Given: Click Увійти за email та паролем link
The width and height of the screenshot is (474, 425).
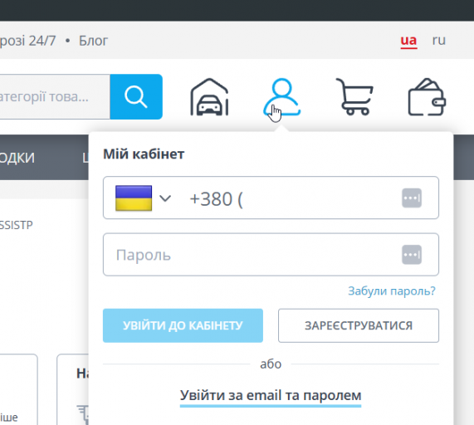Looking at the screenshot, I should [x=271, y=395].
